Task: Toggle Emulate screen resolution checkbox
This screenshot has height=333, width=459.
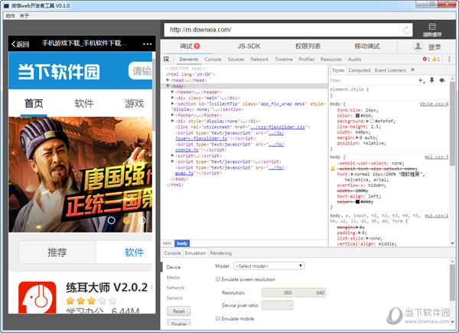Action: [218, 279]
